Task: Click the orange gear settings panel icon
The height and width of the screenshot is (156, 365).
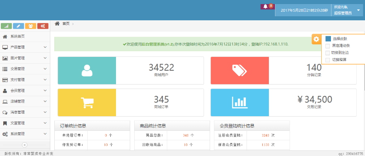Action: click(316, 39)
